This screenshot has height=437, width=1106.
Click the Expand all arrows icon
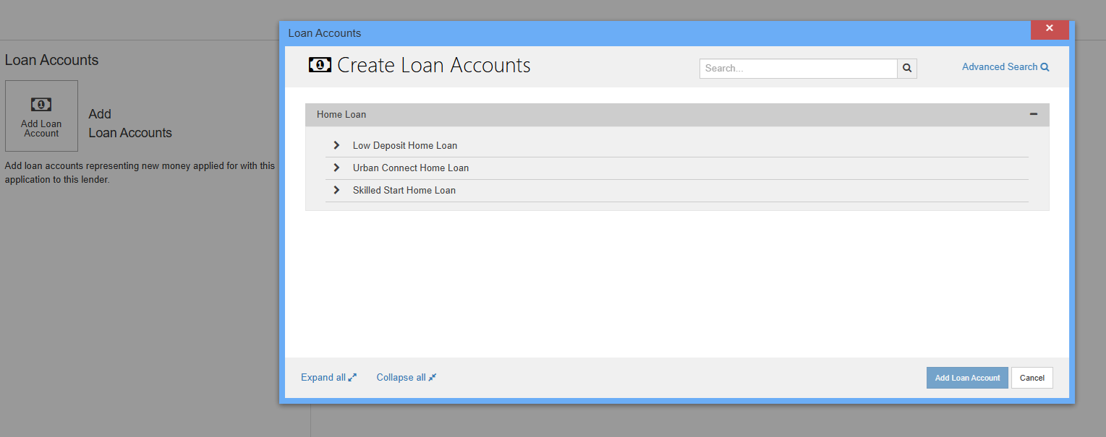[x=352, y=376]
